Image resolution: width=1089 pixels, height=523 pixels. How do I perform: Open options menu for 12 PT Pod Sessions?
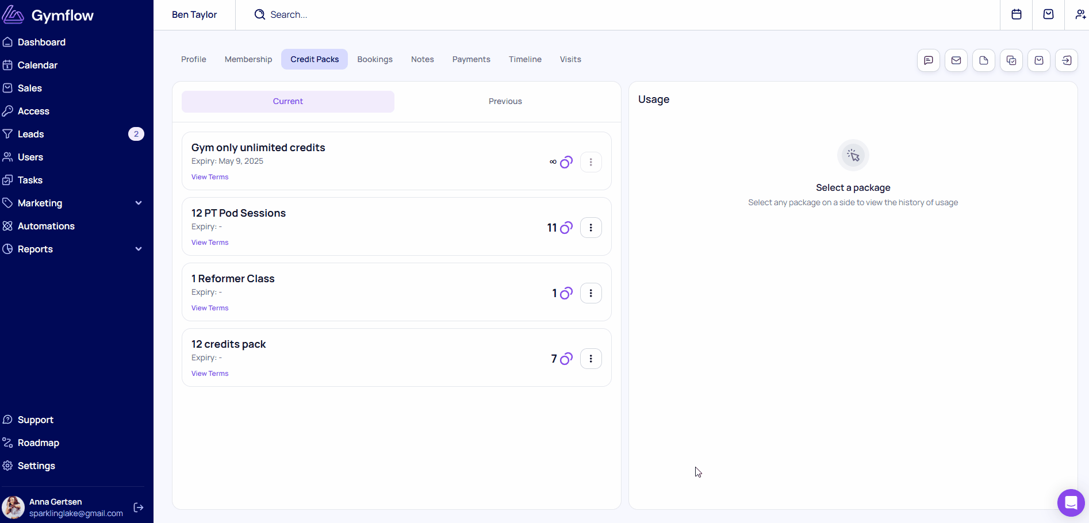pos(590,228)
